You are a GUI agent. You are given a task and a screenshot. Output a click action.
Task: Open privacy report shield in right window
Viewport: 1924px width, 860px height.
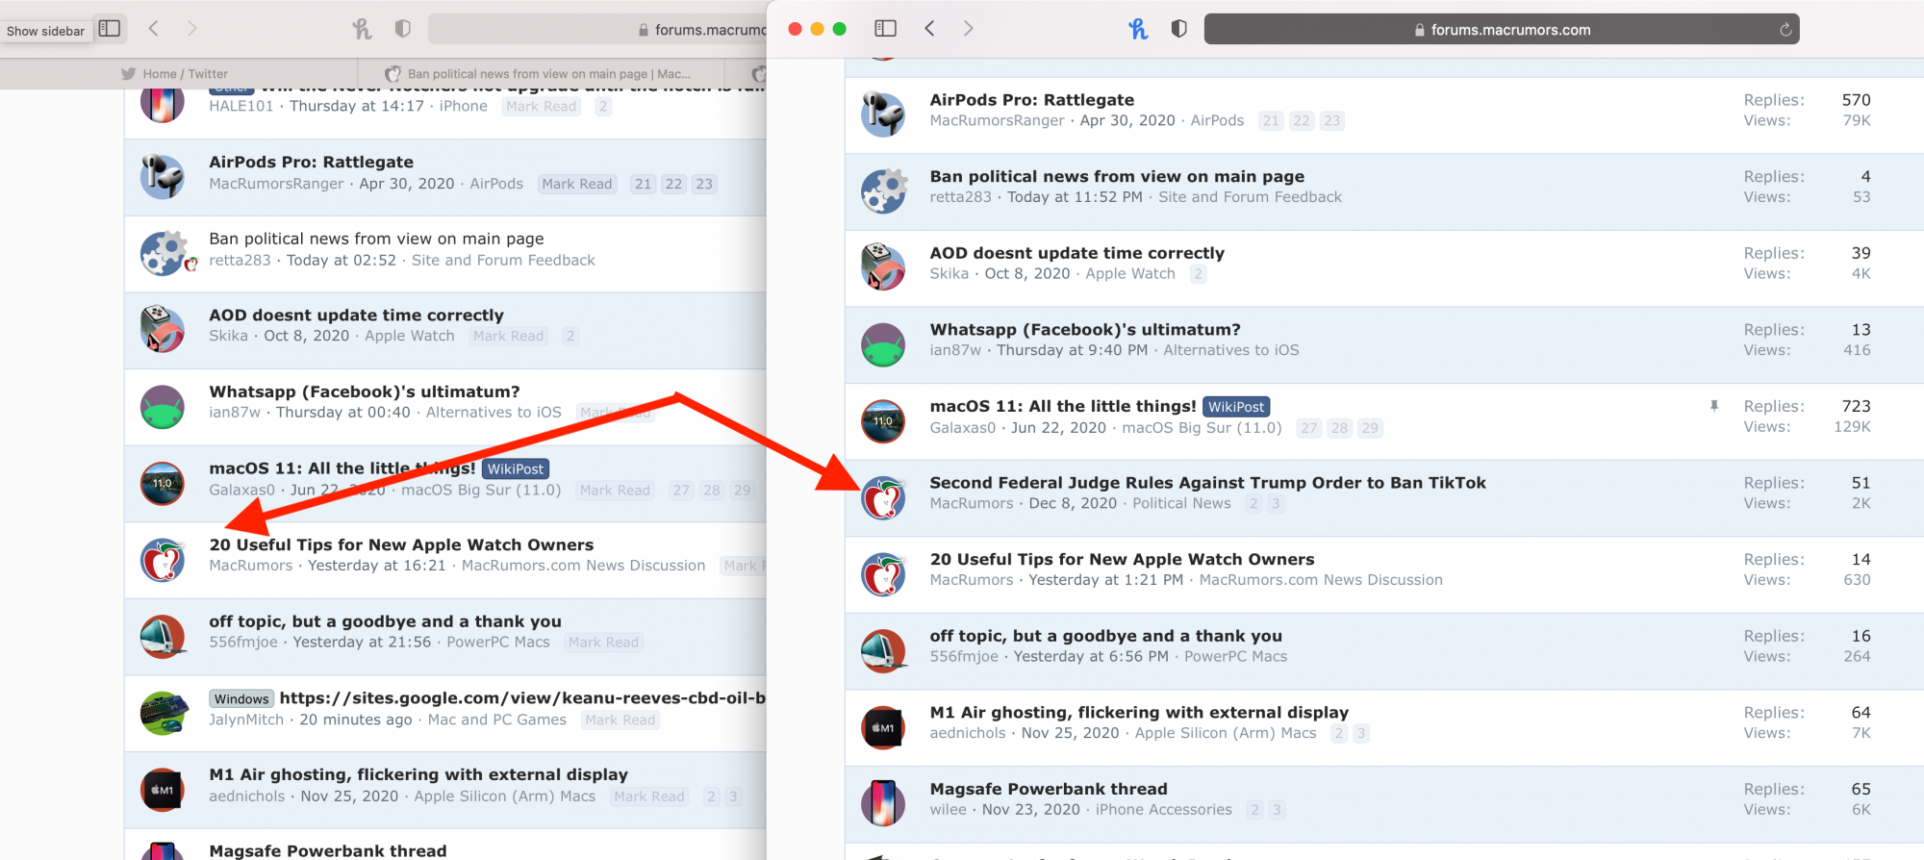point(1178,29)
